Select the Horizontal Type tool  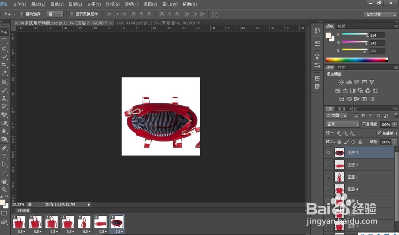(4, 156)
